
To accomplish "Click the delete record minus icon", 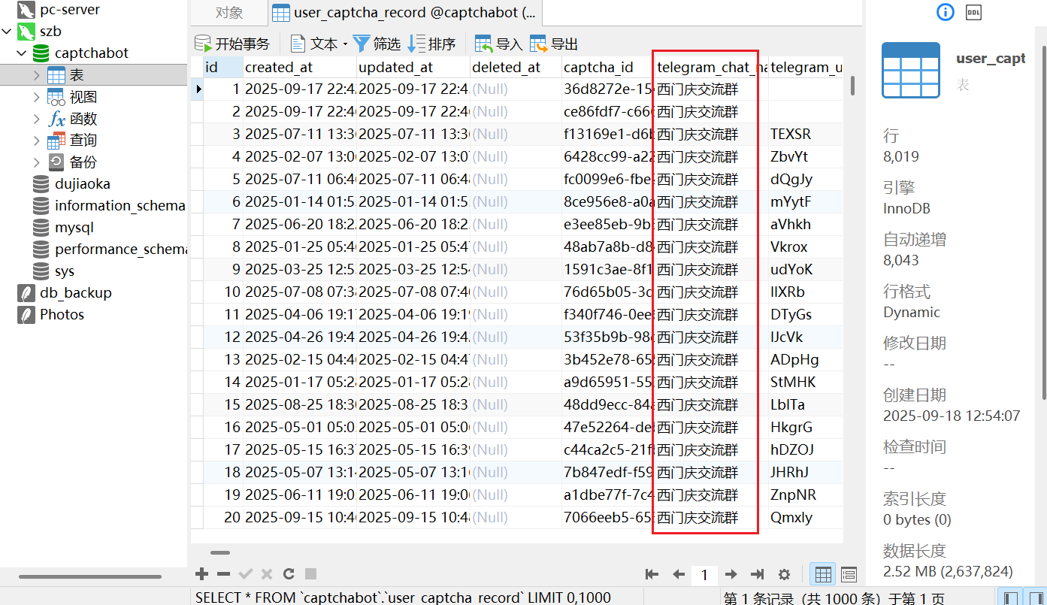I will [223, 574].
